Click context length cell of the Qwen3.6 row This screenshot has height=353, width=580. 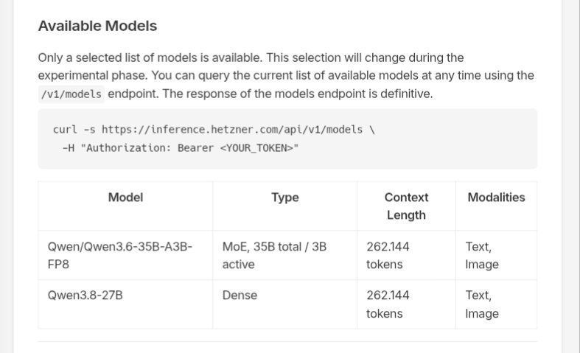coord(406,255)
